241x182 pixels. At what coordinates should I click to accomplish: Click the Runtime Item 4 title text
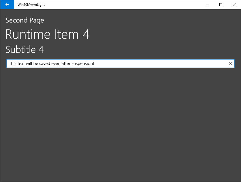pyautogui.click(x=48, y=34)
